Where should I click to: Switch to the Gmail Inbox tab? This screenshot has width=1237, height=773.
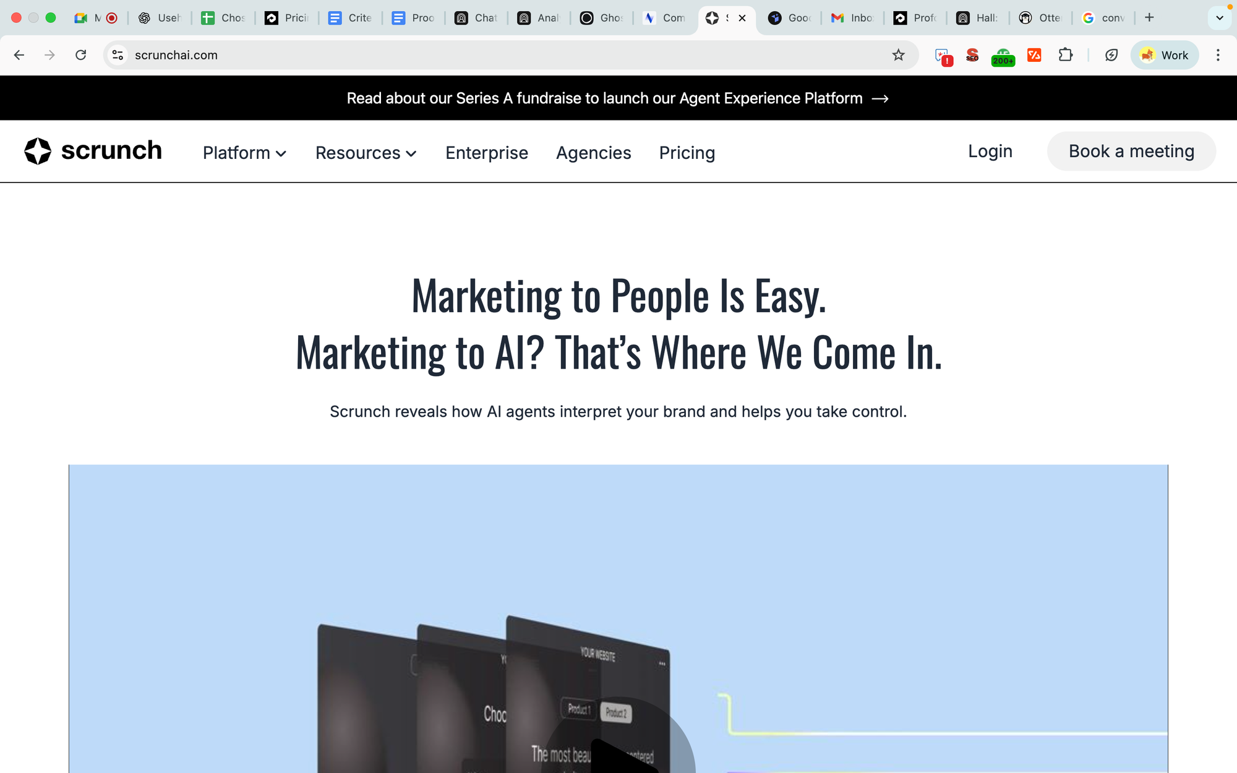pos(852,18)
